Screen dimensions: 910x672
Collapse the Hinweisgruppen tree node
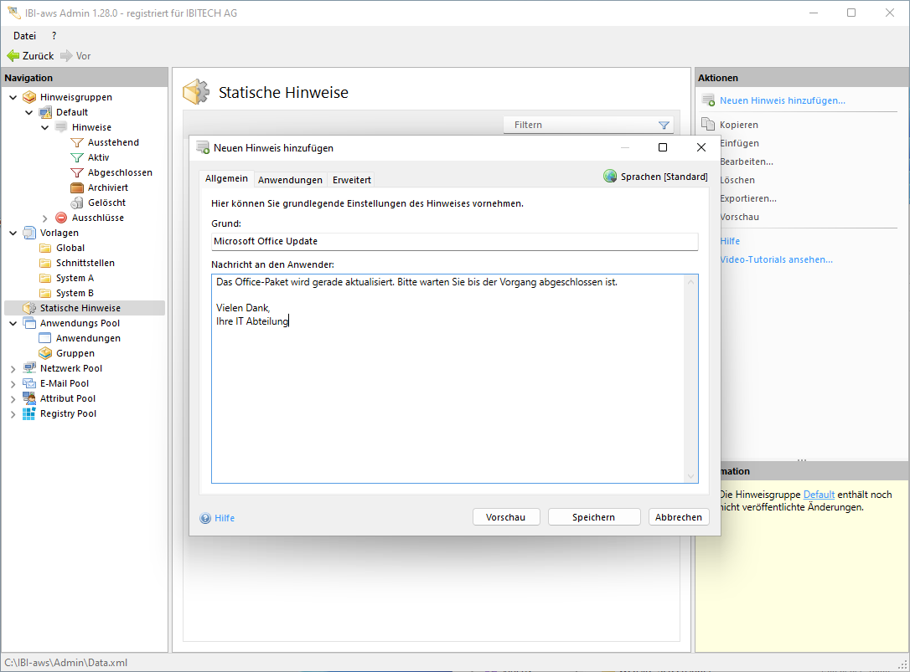(13, 97)
